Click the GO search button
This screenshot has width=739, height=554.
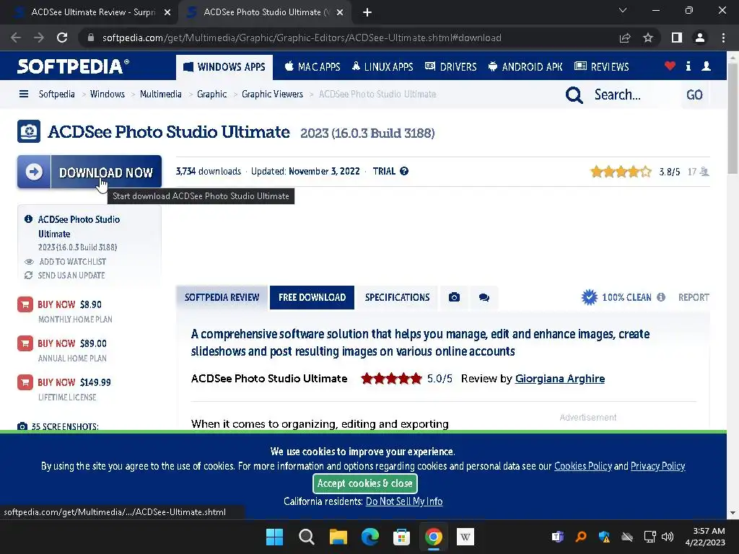694,94
